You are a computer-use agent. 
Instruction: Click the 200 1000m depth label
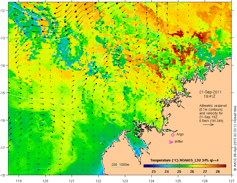[x=120, y=165]
